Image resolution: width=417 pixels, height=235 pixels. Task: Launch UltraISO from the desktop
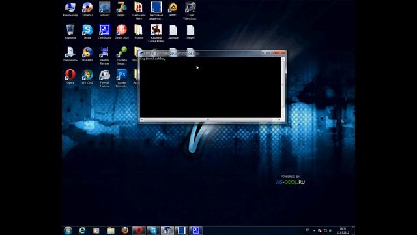[x=87, y=9]
